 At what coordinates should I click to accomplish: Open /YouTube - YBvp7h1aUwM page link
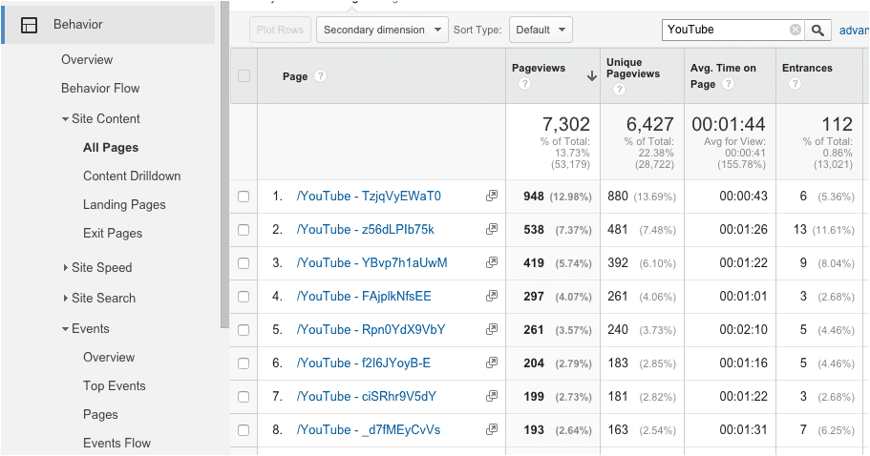click(x=371, y=262)
